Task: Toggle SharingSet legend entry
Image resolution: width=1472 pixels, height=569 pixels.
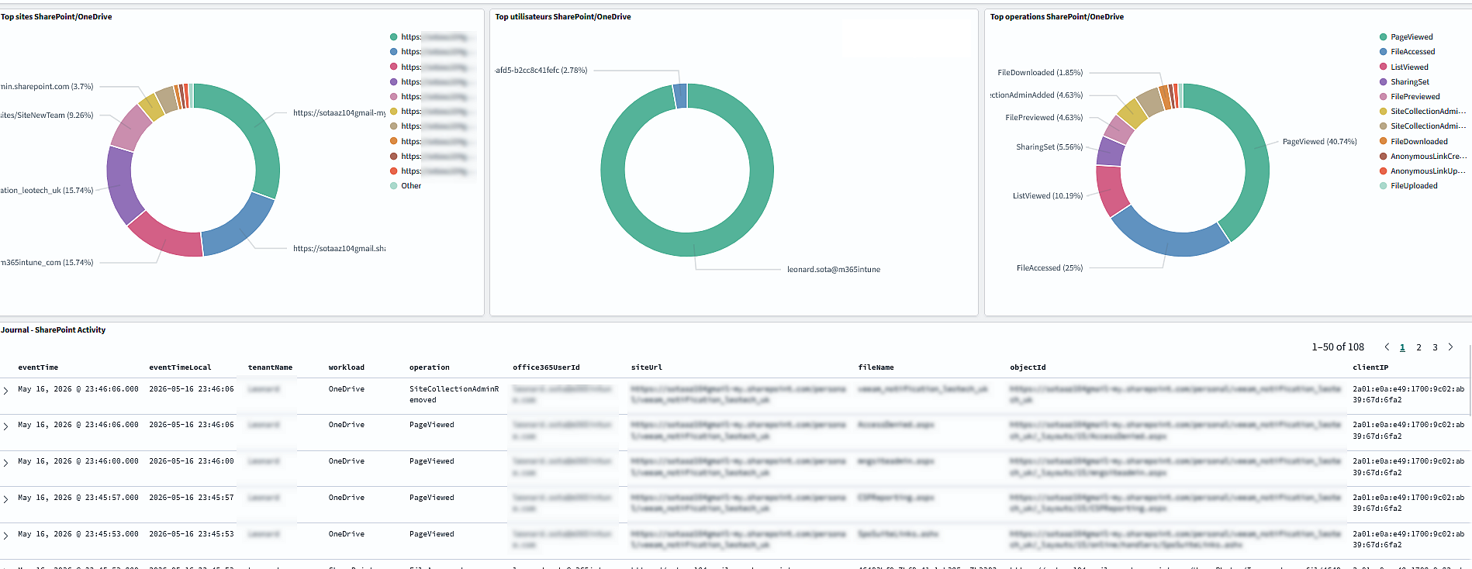Action: click(x=1404, y=82)
